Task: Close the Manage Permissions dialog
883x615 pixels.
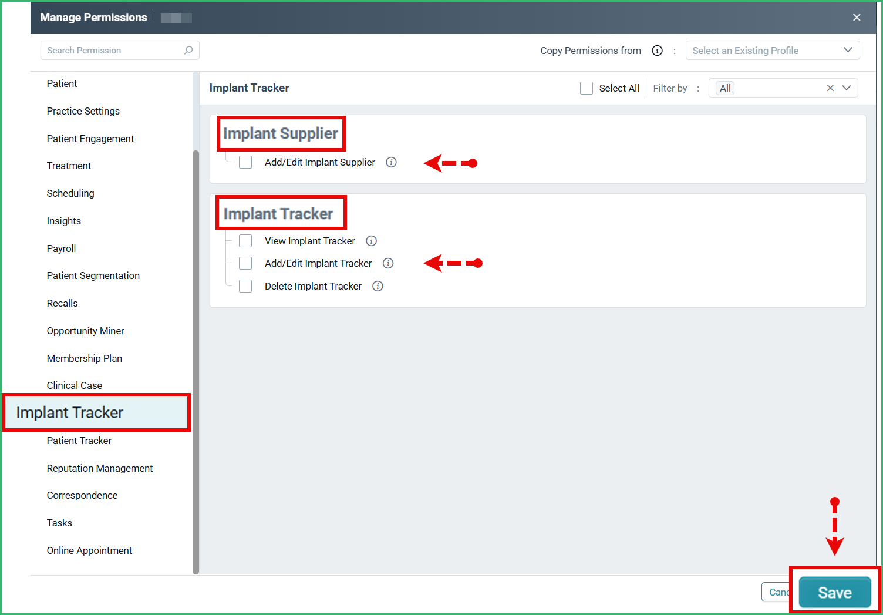Action: coord(857,18)
